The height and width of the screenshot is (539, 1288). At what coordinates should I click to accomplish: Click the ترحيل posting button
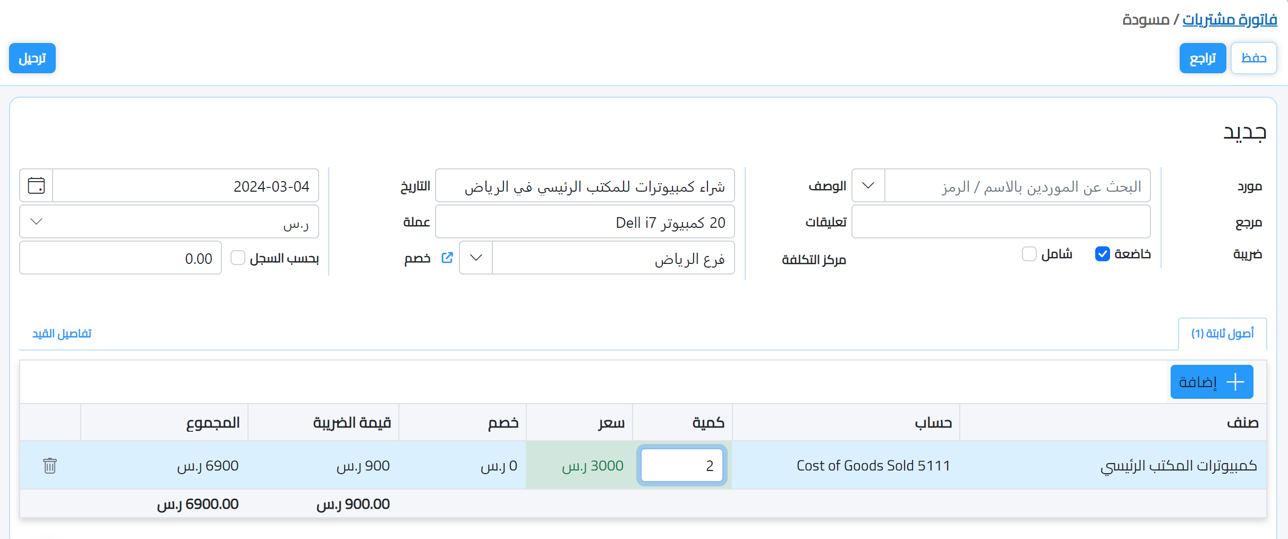click(32, 58)
